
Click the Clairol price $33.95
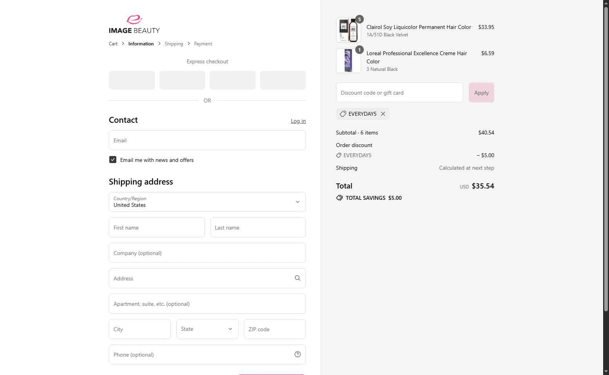click(x=486, y=27)
